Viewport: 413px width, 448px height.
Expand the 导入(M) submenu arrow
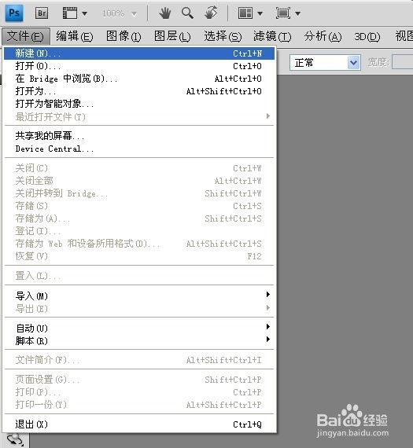(268, 295)
